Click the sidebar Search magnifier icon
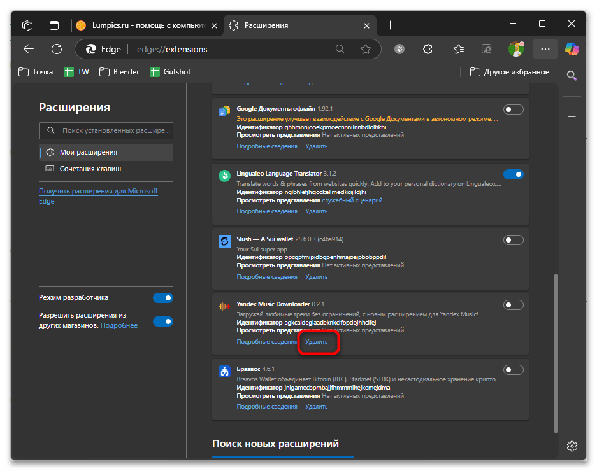597x471 pixels. click(x=572, y=76)
